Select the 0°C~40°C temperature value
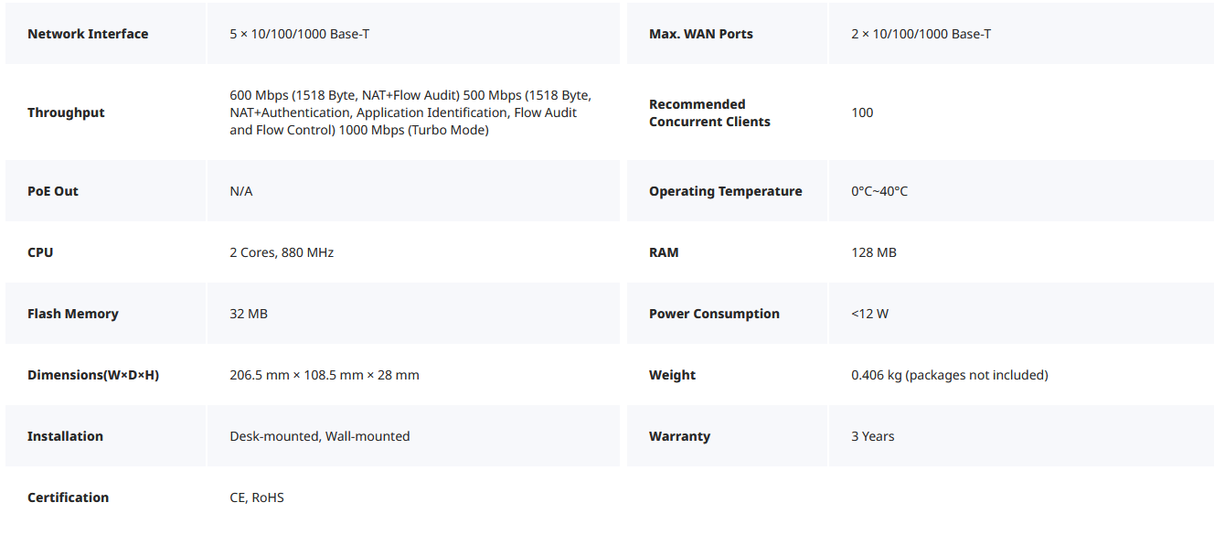 [879, 191]
